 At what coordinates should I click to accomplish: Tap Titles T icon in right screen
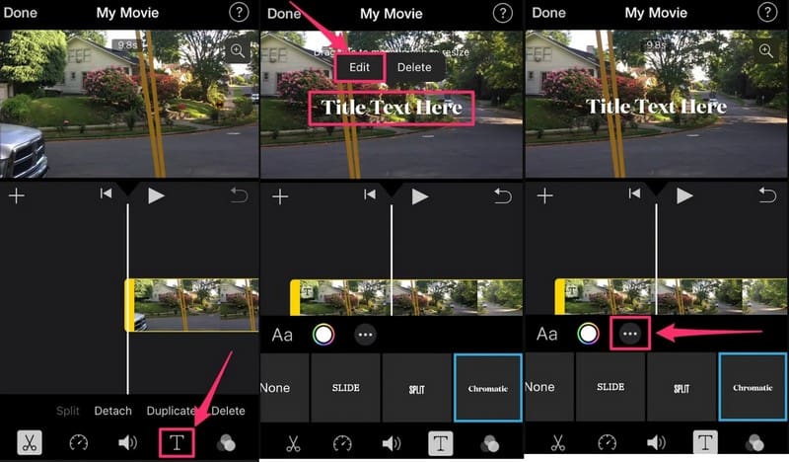point(705,443)
